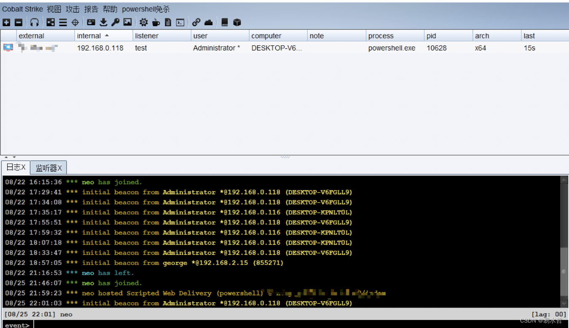Close the 日志 tab with its X
569x328 pixels.
[23, 167]
